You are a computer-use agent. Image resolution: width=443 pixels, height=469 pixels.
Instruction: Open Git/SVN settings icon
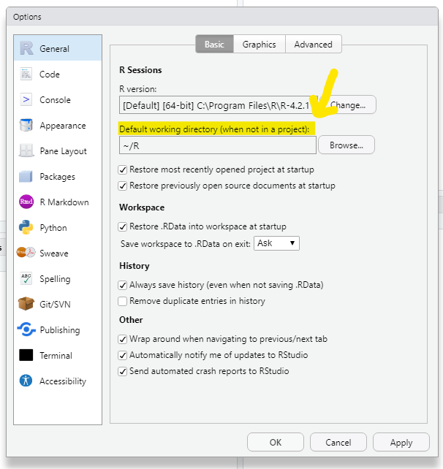point(26,305)
